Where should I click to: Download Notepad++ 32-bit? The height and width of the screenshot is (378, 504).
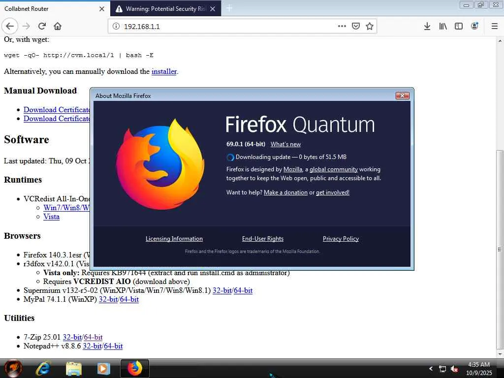click(x=92, y=346)
